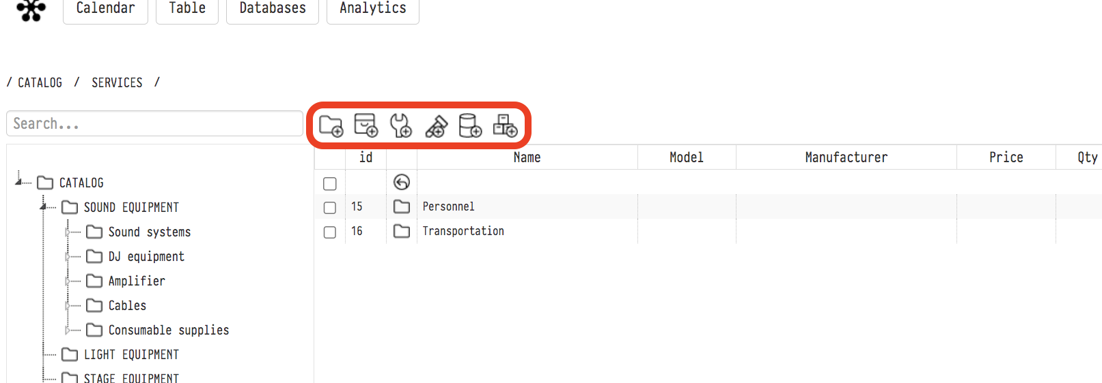The width and height of the screenshot is (1102, 383).
Task: Click the add consumable tube icon
Action: [x=436, y=126]
